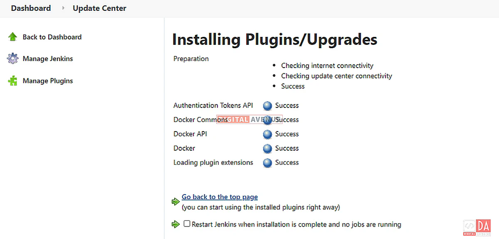This screenshot has width=499, height=239.
Task: Click the Docker Commons plugin name
Action: point(200,120)
